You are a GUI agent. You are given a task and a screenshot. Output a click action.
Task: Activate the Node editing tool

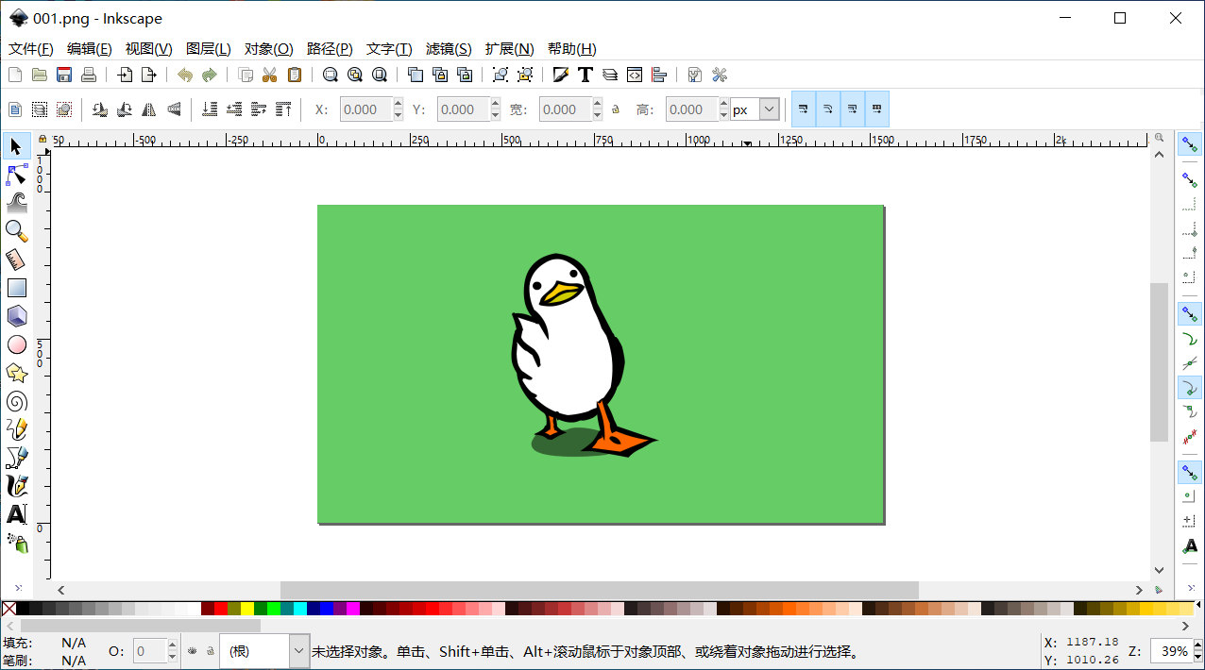click(15, 175)
